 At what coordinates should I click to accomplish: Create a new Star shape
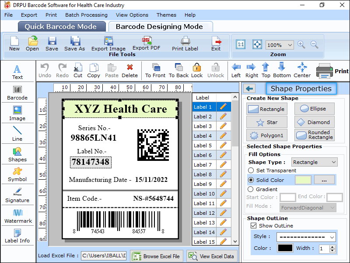tap(267, 122)
